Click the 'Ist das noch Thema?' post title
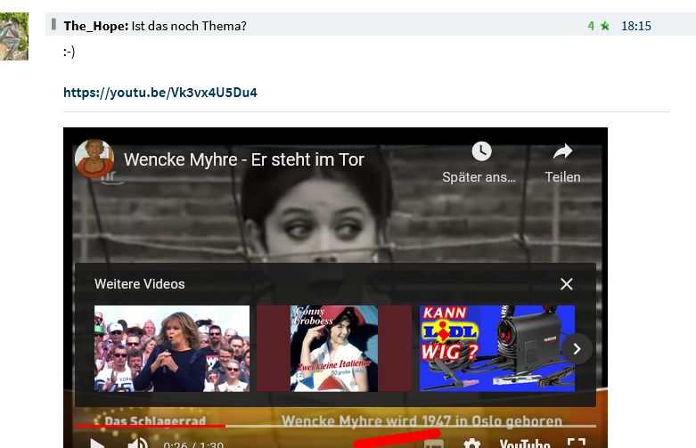This screenshot has height=448, width=696. tap(189, 26)
